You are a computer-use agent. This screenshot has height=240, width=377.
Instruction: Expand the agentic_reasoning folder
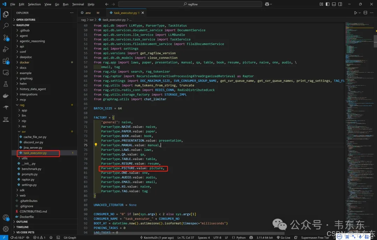[x=32, y=41]
